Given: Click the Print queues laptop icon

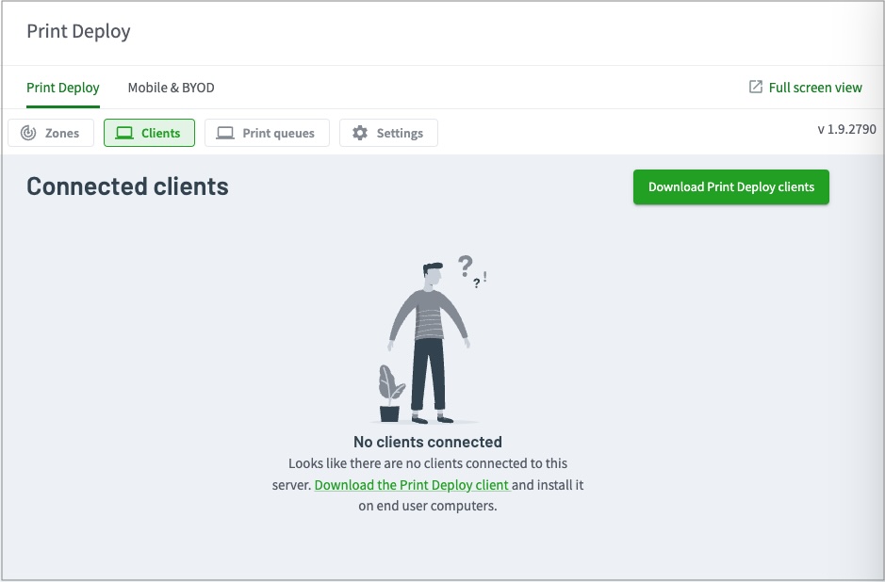Looking at the screenshot, I should pyautogui.click(x=225, y=133).
